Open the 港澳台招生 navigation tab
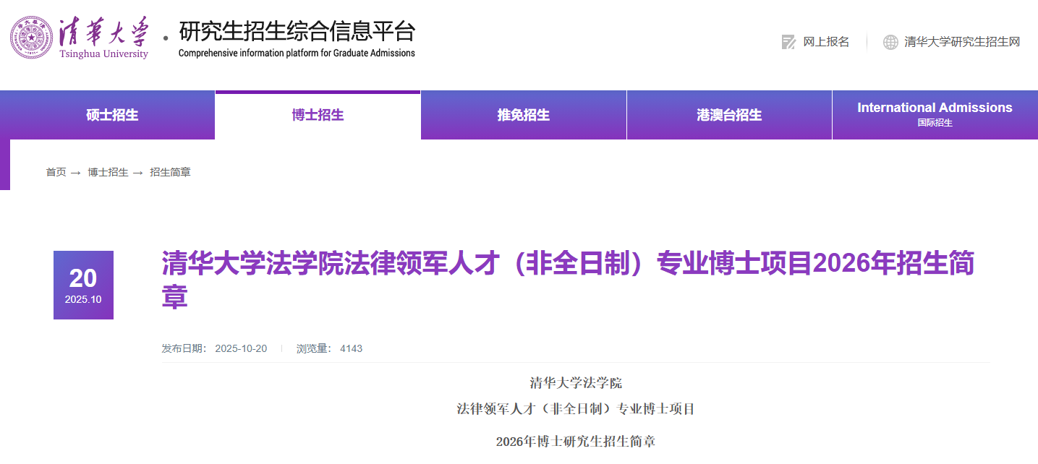 click(729, 116)
